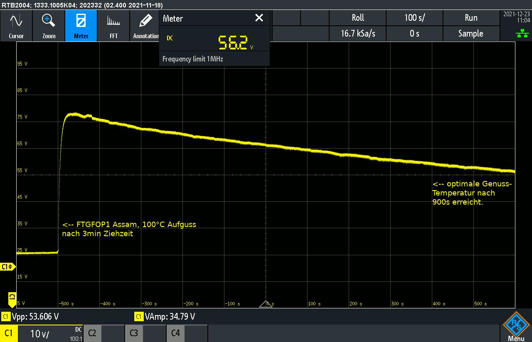
Task: Open the R&S Menu button
Action: point(516,326)
